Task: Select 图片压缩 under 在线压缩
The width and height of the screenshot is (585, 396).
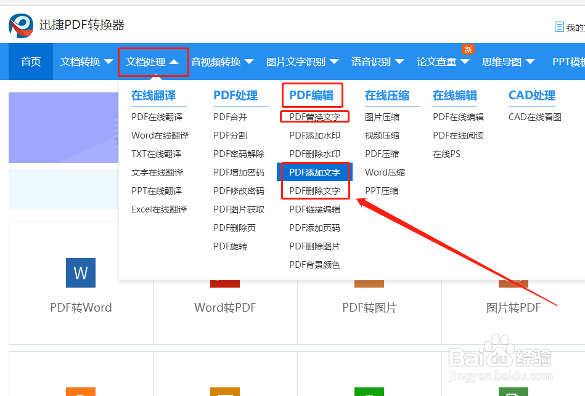Action: pos(382,117)
